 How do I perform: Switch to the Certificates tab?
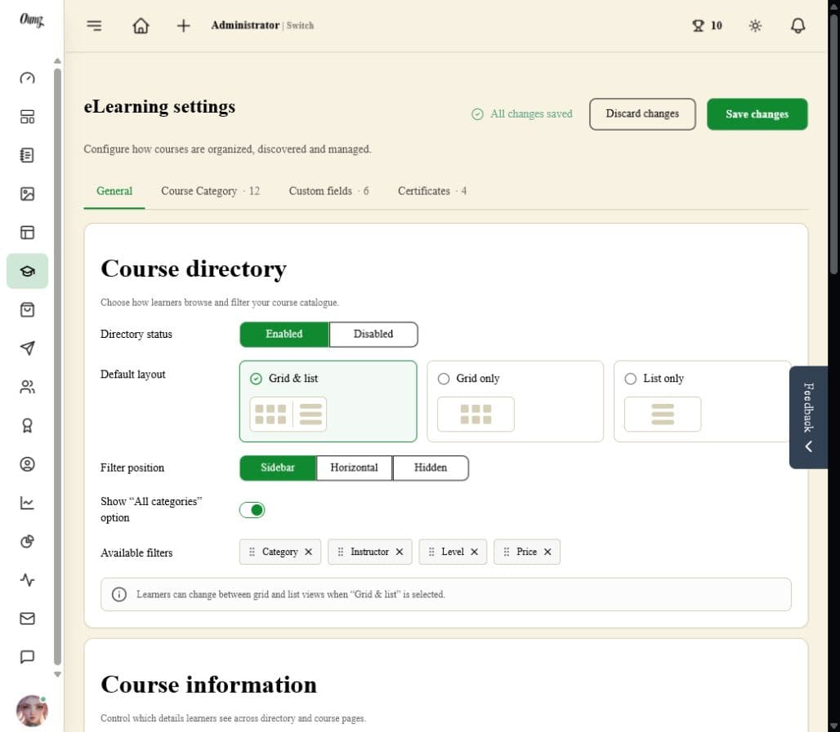431,191
